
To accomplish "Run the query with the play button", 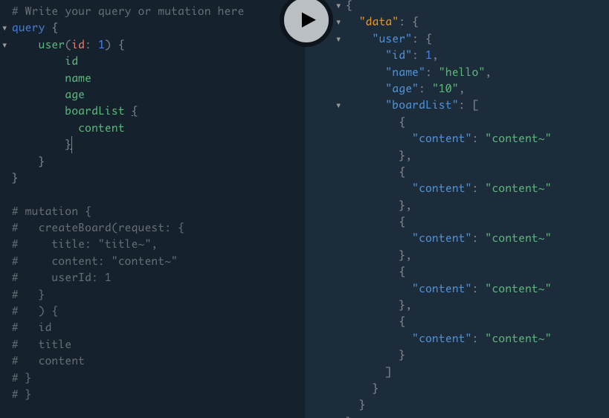I will pyautogui.click(x=306, y=20).
